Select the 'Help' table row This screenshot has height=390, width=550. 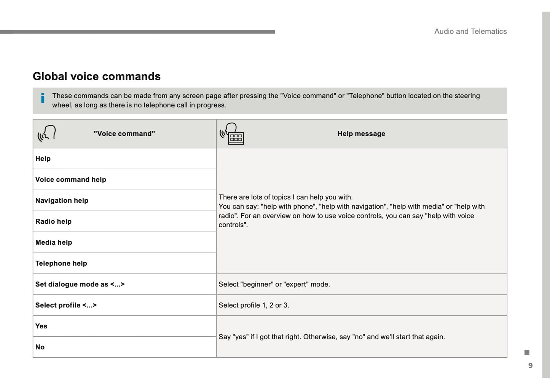[x=124, y=159]
